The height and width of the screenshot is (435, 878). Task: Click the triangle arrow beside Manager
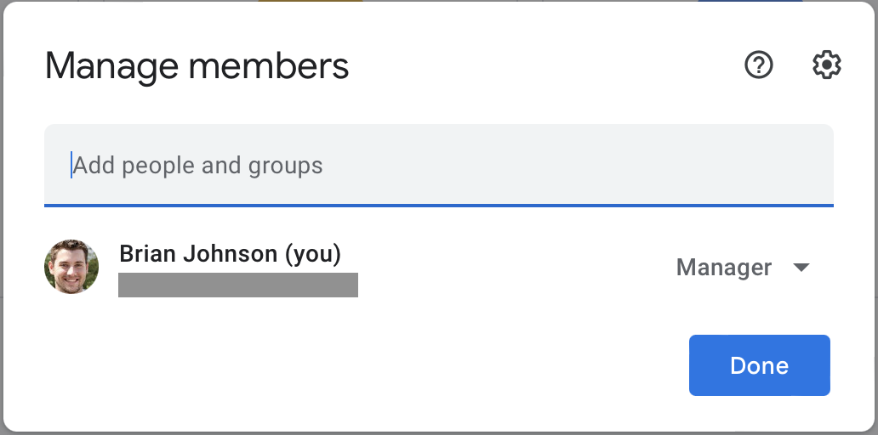coord(801,268)
